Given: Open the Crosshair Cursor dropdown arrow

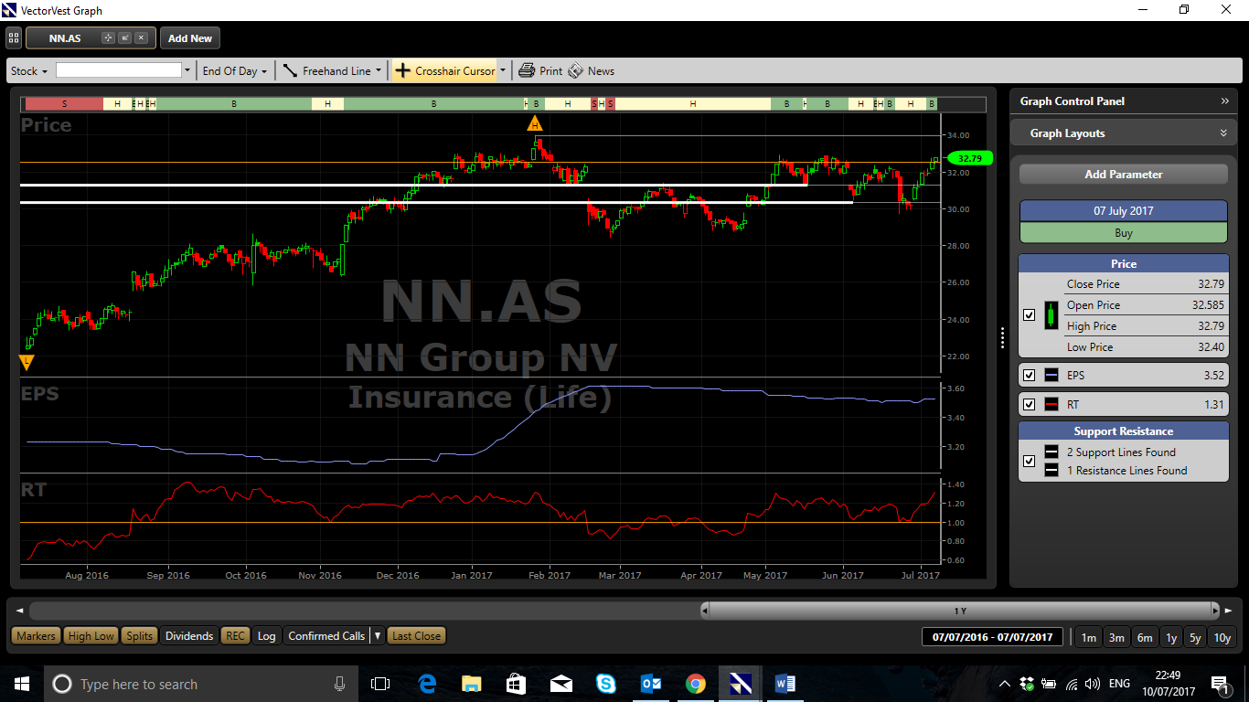Looking at the screenshot, I should (502, 70).
